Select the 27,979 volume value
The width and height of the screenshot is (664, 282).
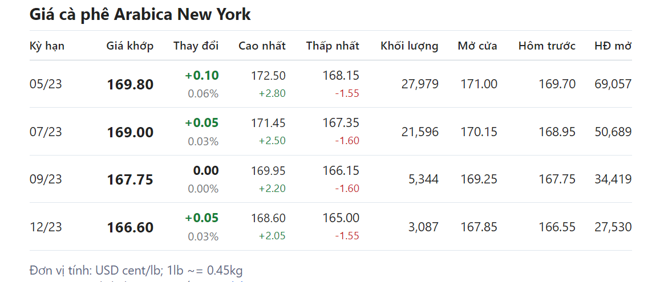coord(419,84)
